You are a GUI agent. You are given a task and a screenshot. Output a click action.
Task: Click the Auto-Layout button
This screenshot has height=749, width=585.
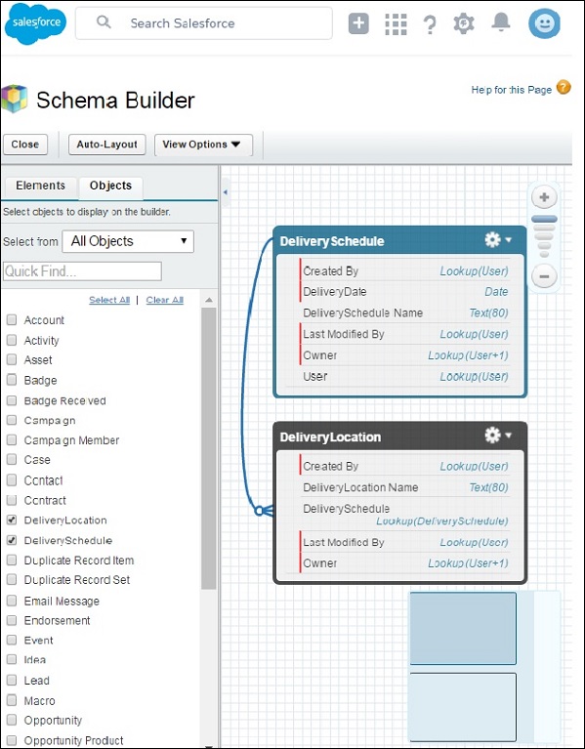point(107,145)
